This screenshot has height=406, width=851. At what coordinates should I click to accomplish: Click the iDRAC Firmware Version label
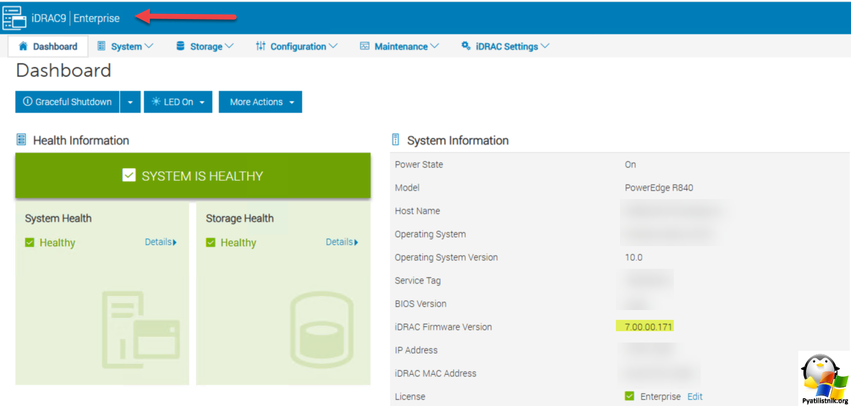coord(443,327)
